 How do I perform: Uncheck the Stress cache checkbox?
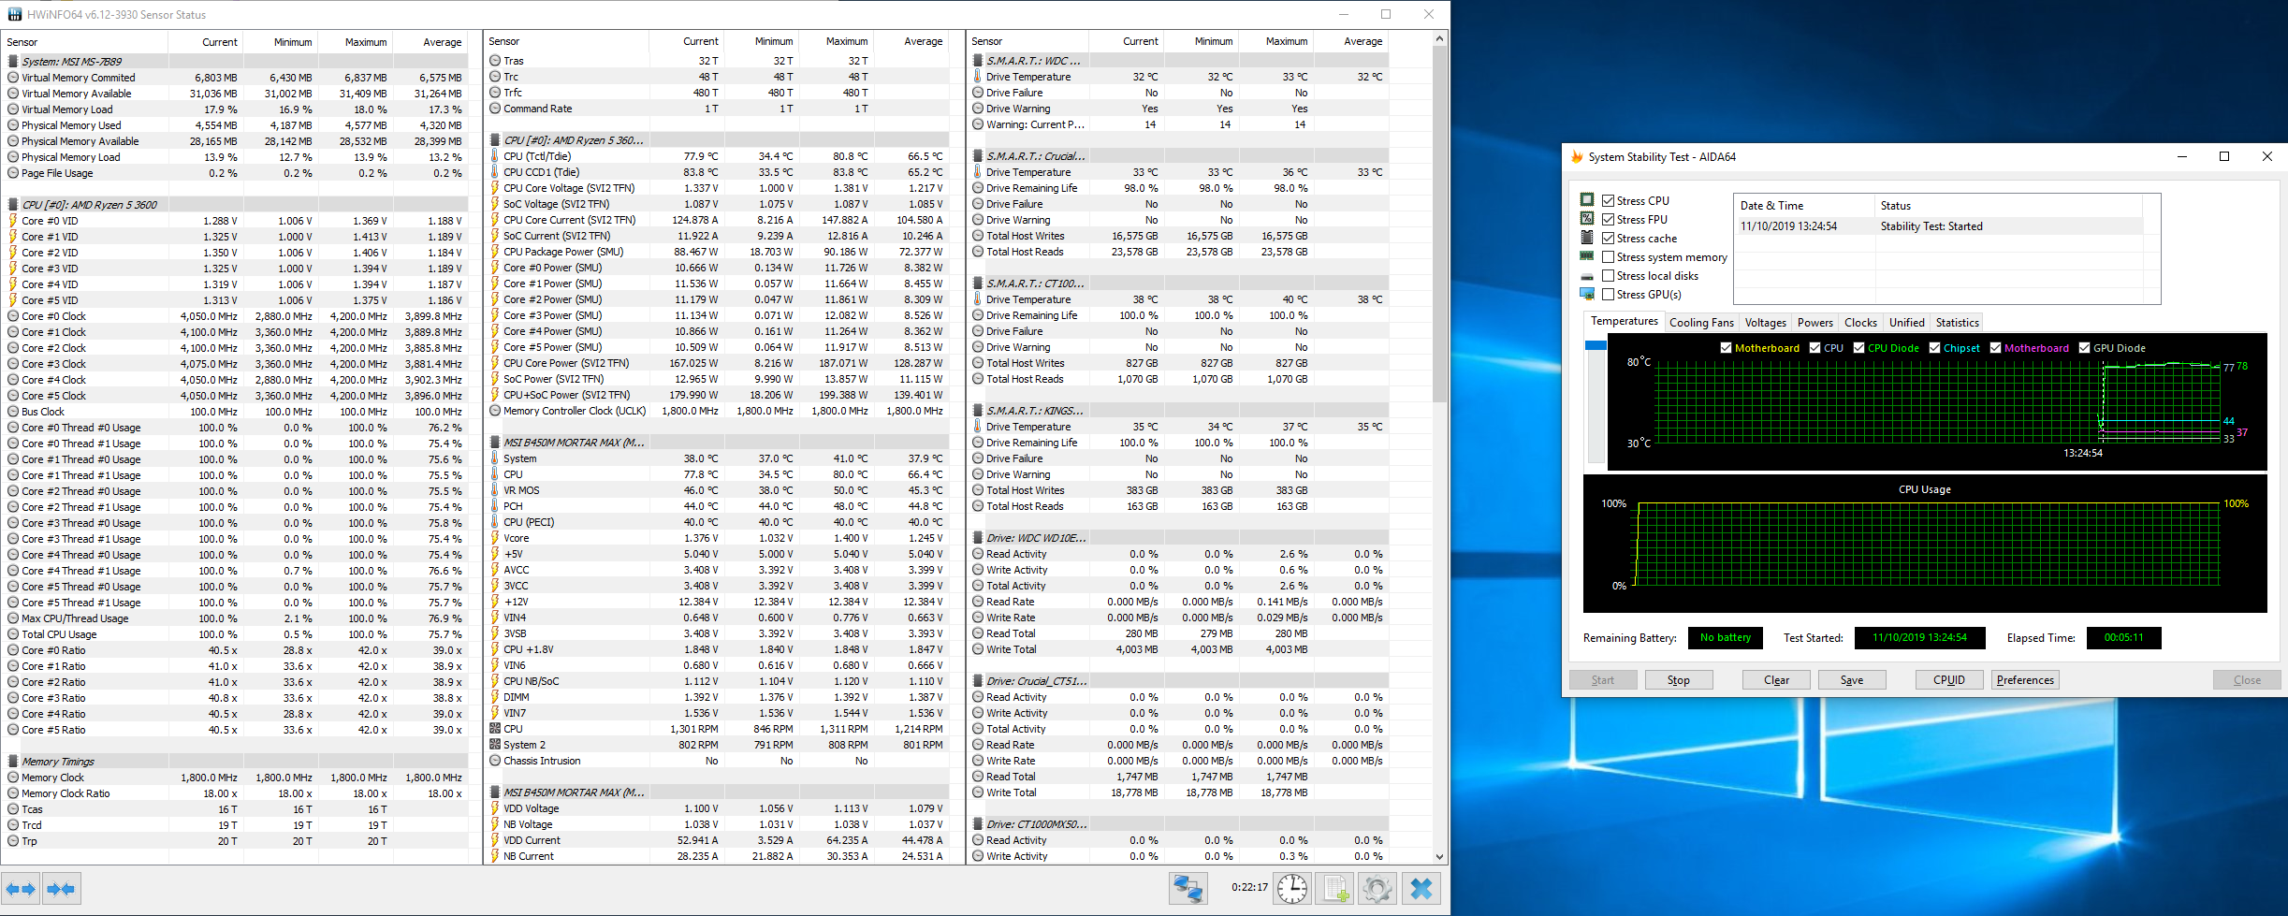pos(1608,238)
